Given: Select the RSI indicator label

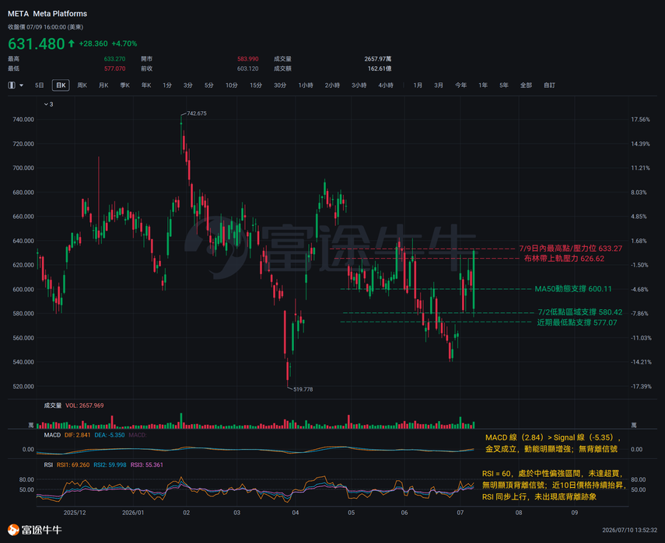Looking at the screenshot, I should (48, 465).
